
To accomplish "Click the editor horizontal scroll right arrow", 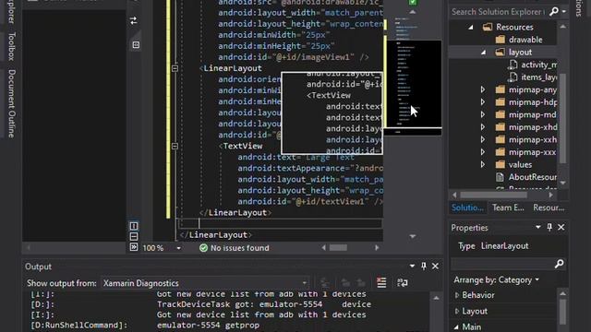I will (x=377, y=248).
